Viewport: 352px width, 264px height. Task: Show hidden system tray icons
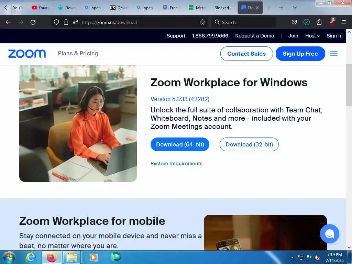tap(292, 257)
